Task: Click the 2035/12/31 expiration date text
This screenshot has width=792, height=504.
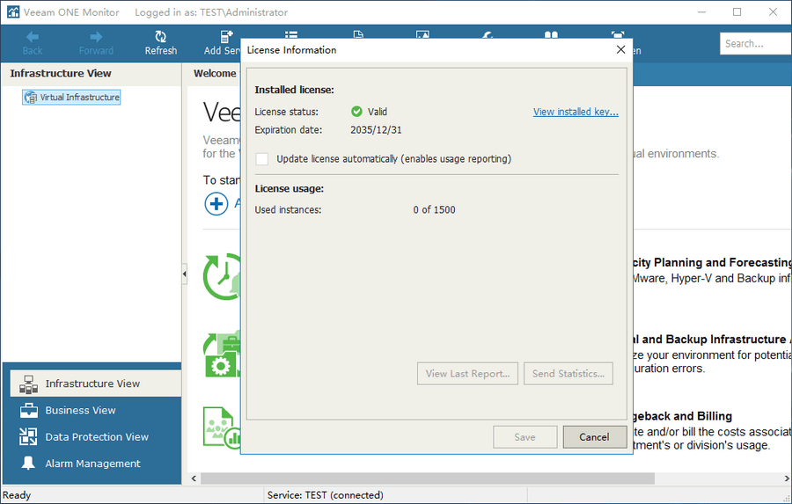Action: 377,130
